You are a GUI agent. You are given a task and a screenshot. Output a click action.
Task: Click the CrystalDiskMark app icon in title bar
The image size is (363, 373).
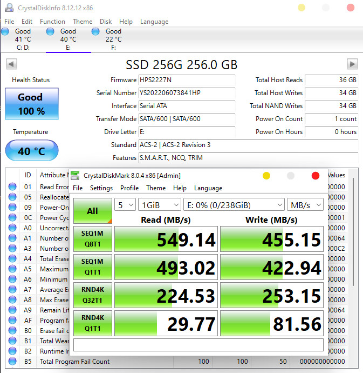click(x=75, y=176)
